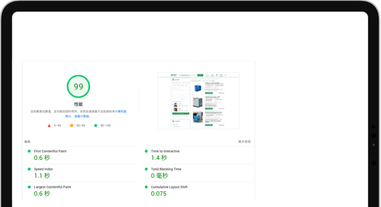Select the Largest Contentful Paint label
Viewport: 381px width, 207px height.
pyautogui.click(x=53, y=187)
